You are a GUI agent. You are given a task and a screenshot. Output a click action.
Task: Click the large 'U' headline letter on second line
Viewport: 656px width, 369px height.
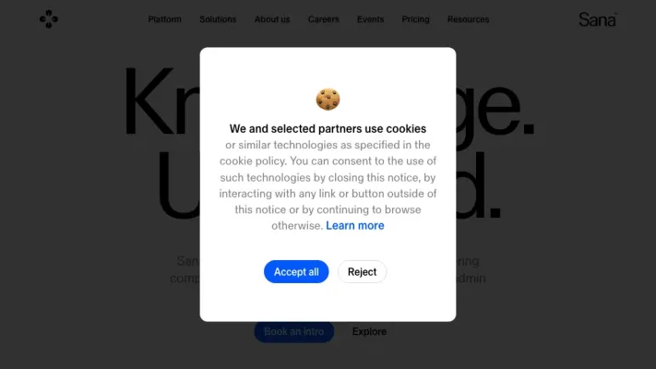click(178, 184)
